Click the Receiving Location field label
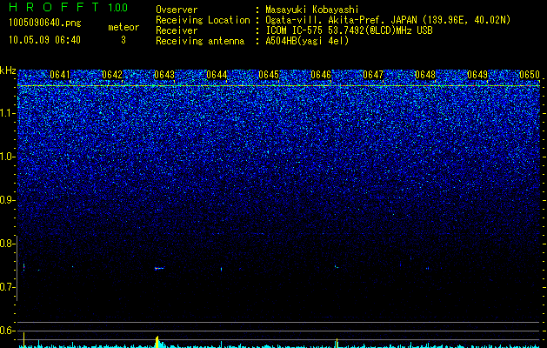The width and height of the screenshot is (547, 348). [203, 20]
